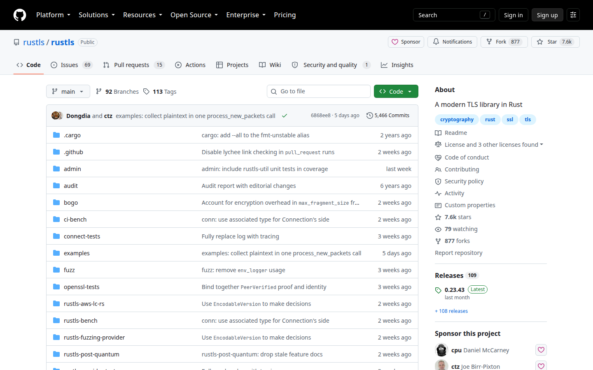The image size is (593, 370).
Task: Open the rustls owner link
Action: (x=34, y=42)
